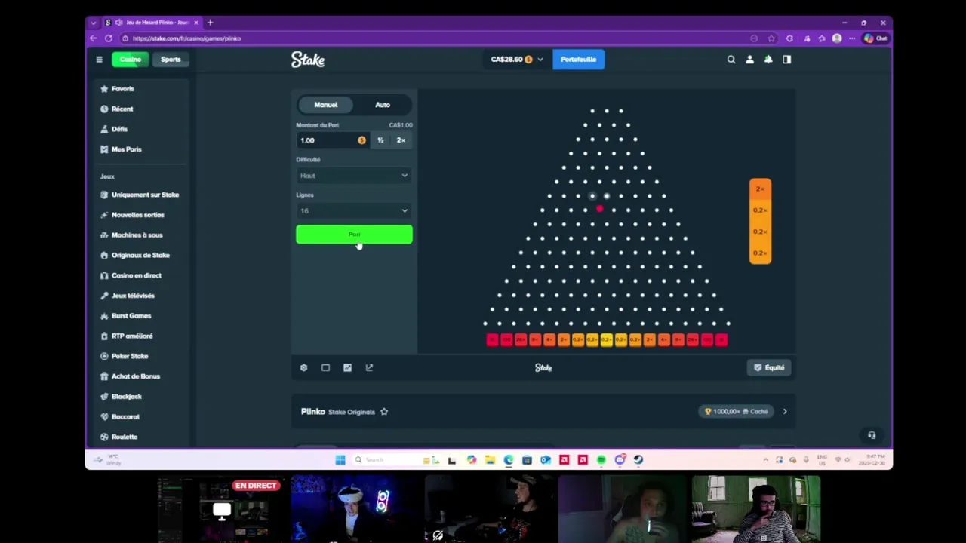Switch to Sports section
The image size is (966, 543).
coord(171,60)
